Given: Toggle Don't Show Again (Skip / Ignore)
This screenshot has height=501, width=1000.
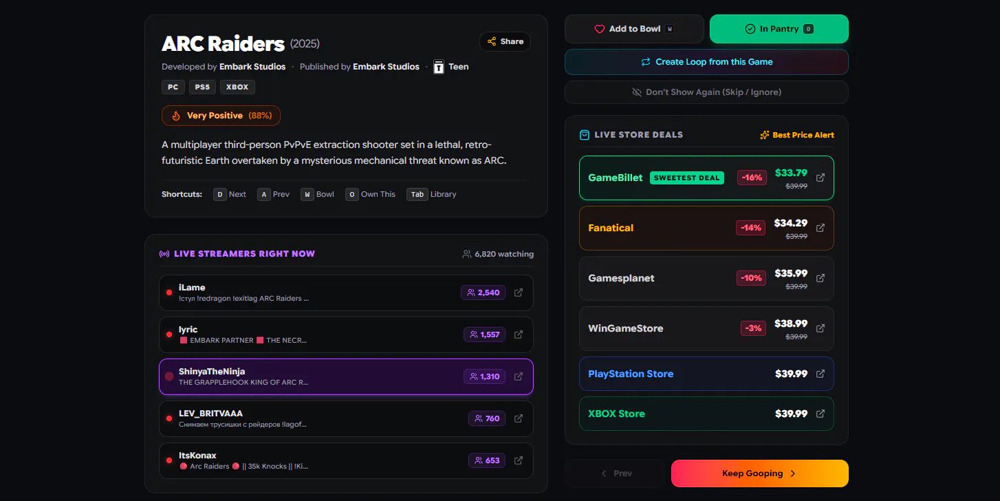Looking at the screenshot, I should coord(706,92).
